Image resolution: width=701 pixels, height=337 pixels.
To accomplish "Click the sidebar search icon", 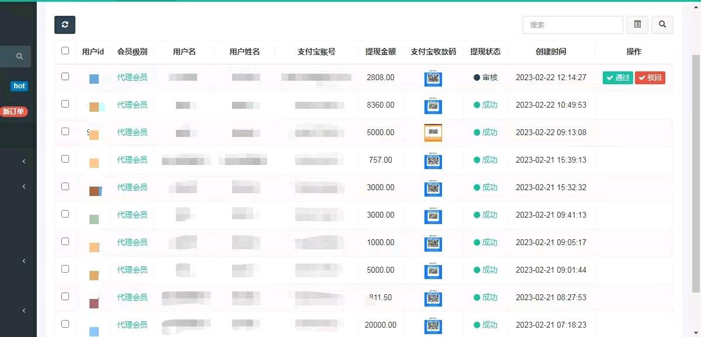I will pyautogui.click(x=19, y=57).
